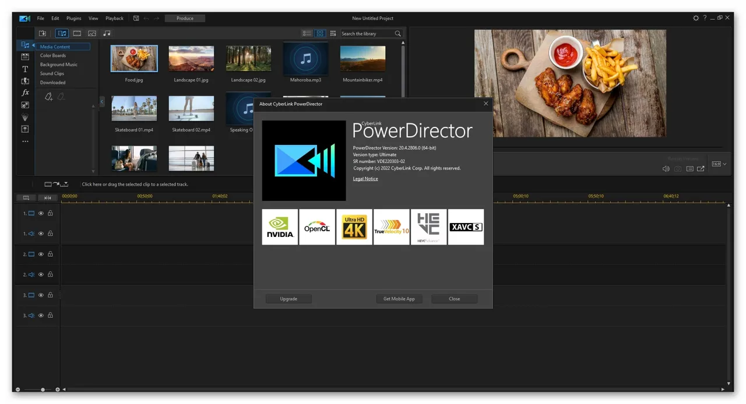This screenshot has height=404, width=746.
Task: Filter library to show audio only
Action: coord(107,33)
